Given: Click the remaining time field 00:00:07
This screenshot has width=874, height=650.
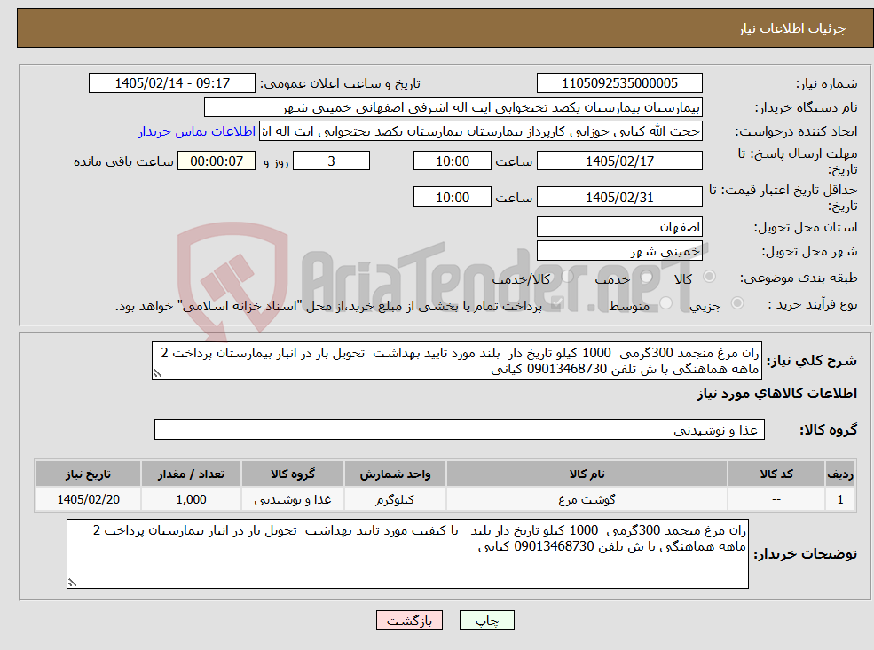Looking at the screenshot, I should pos(217,161).
